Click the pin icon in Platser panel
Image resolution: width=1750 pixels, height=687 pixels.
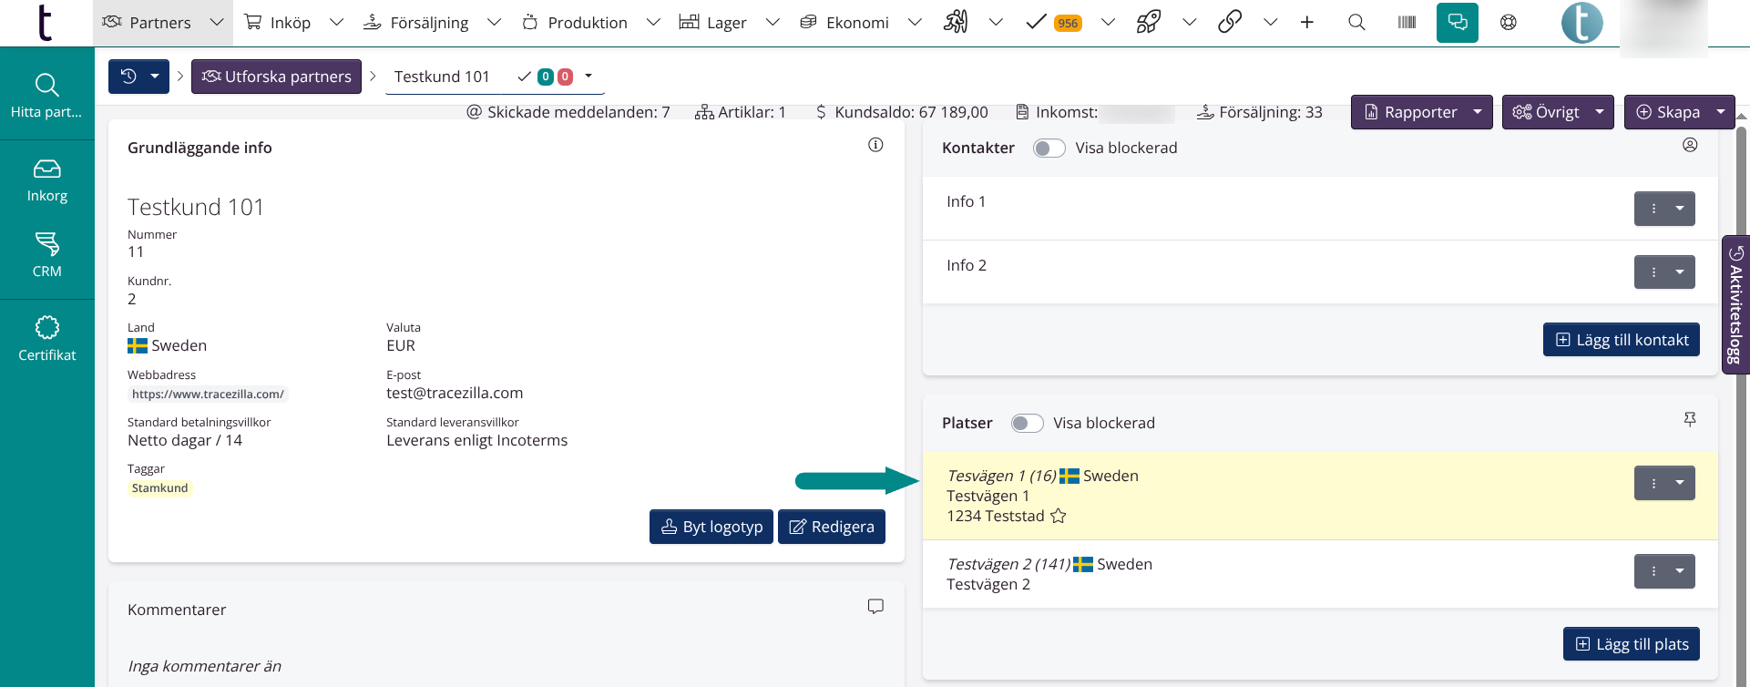(x=1690, y=419)
